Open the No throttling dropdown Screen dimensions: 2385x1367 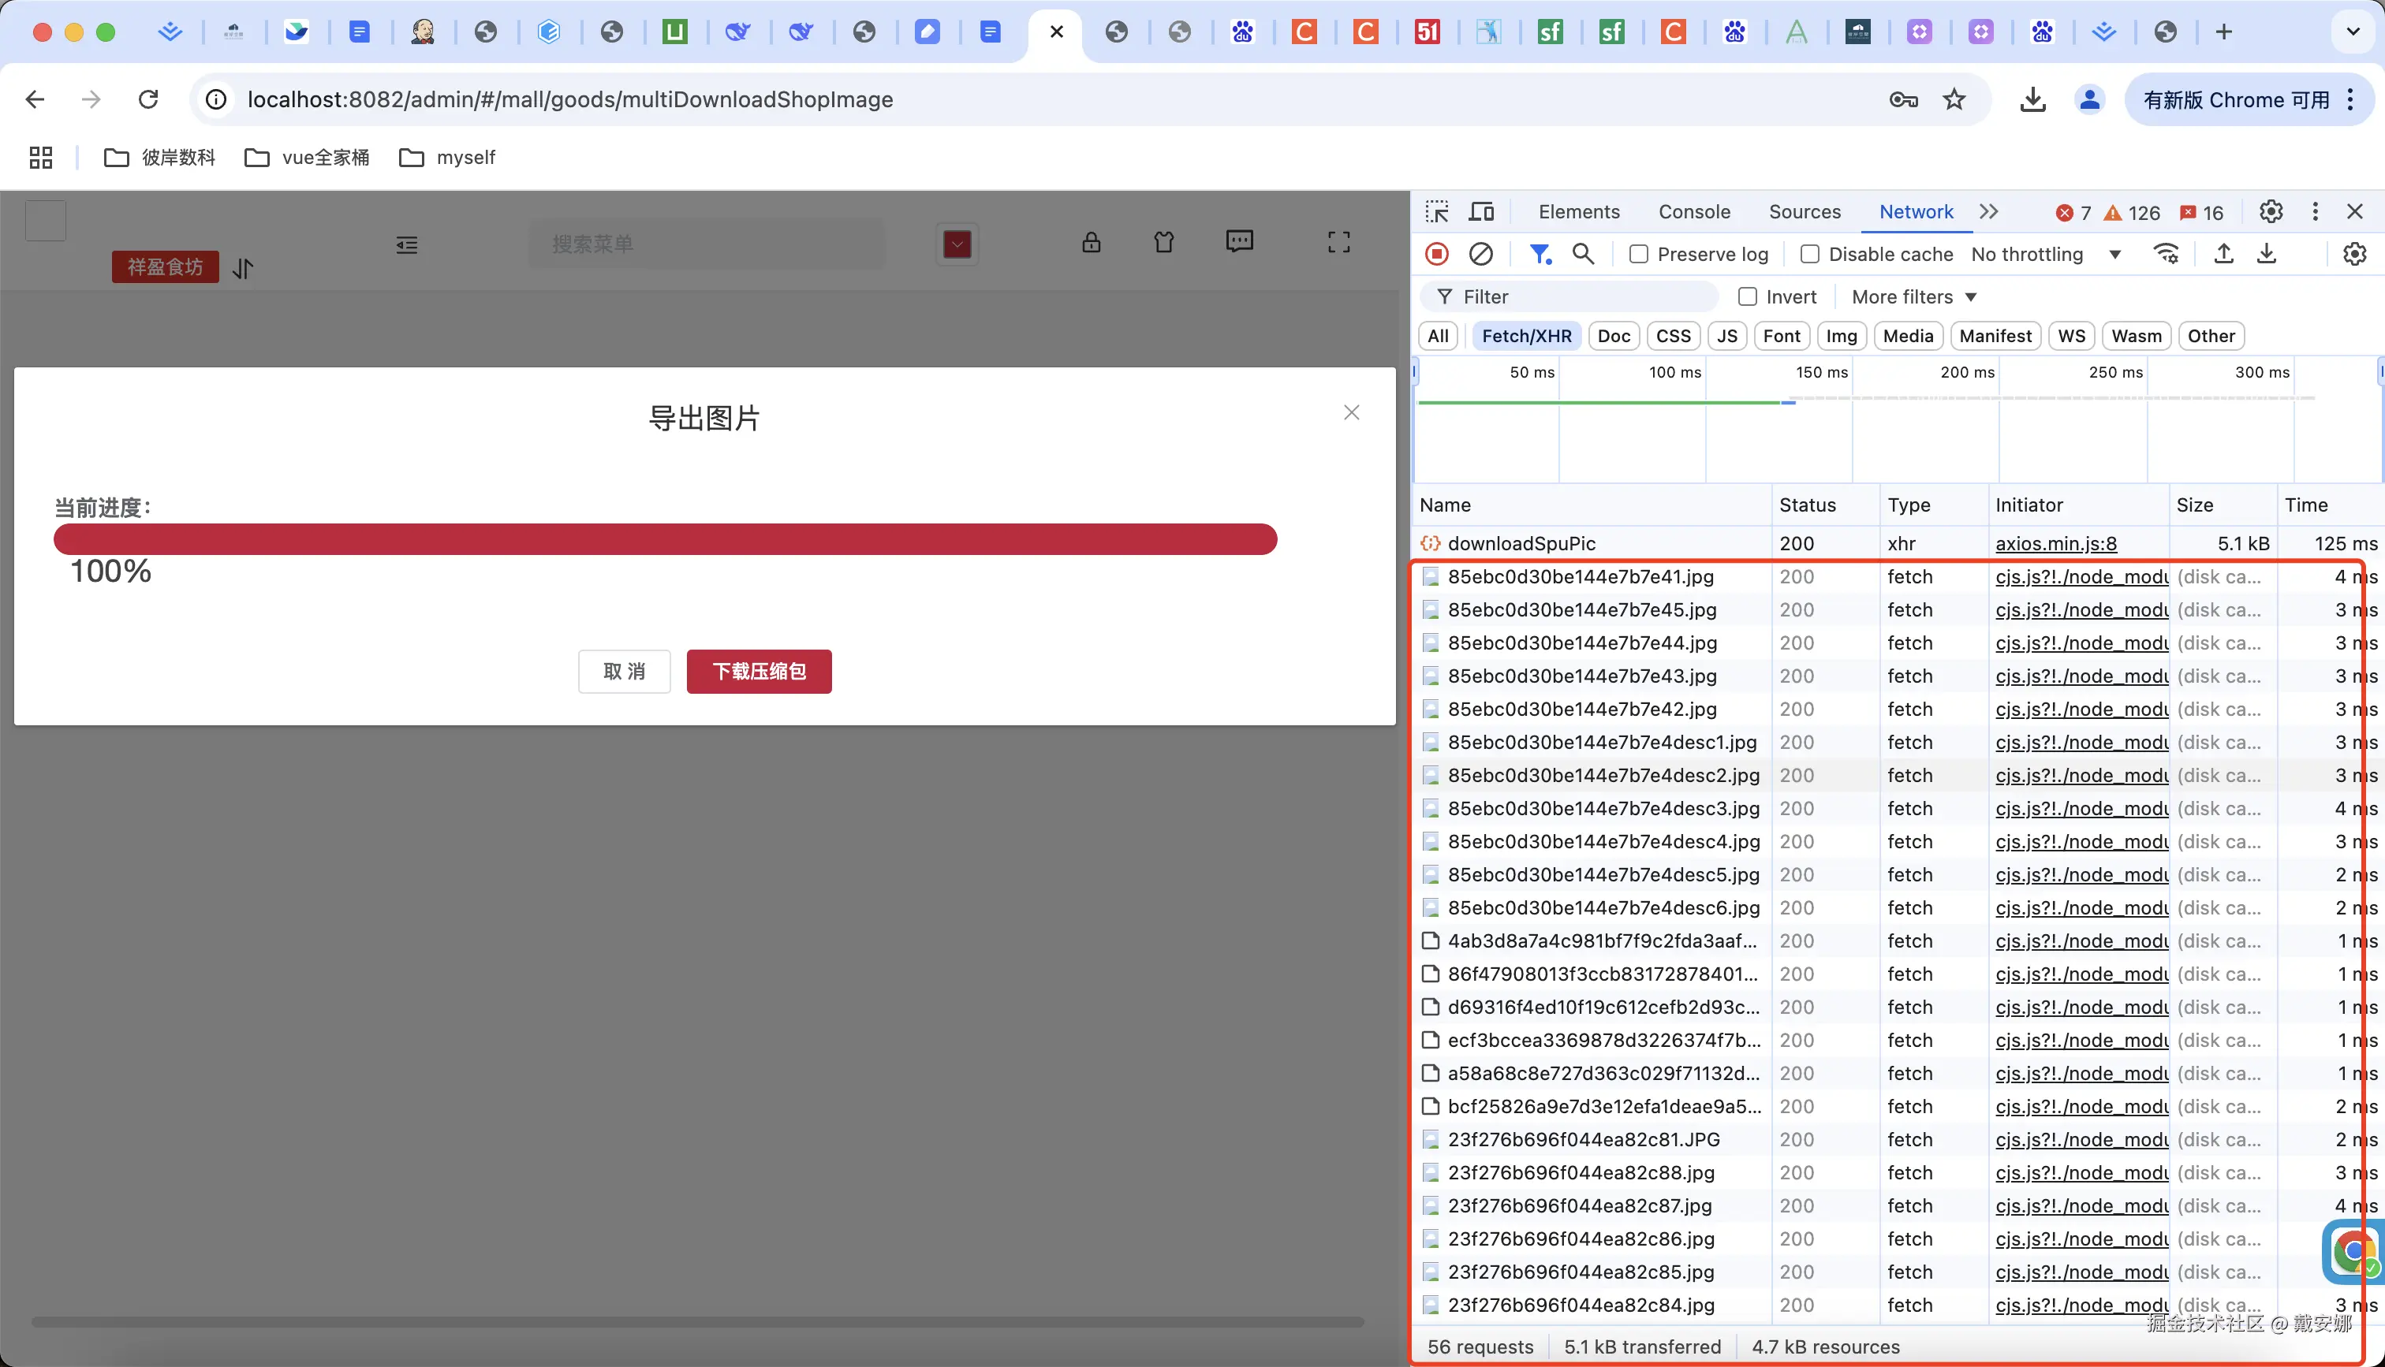tap(2045, 255)
